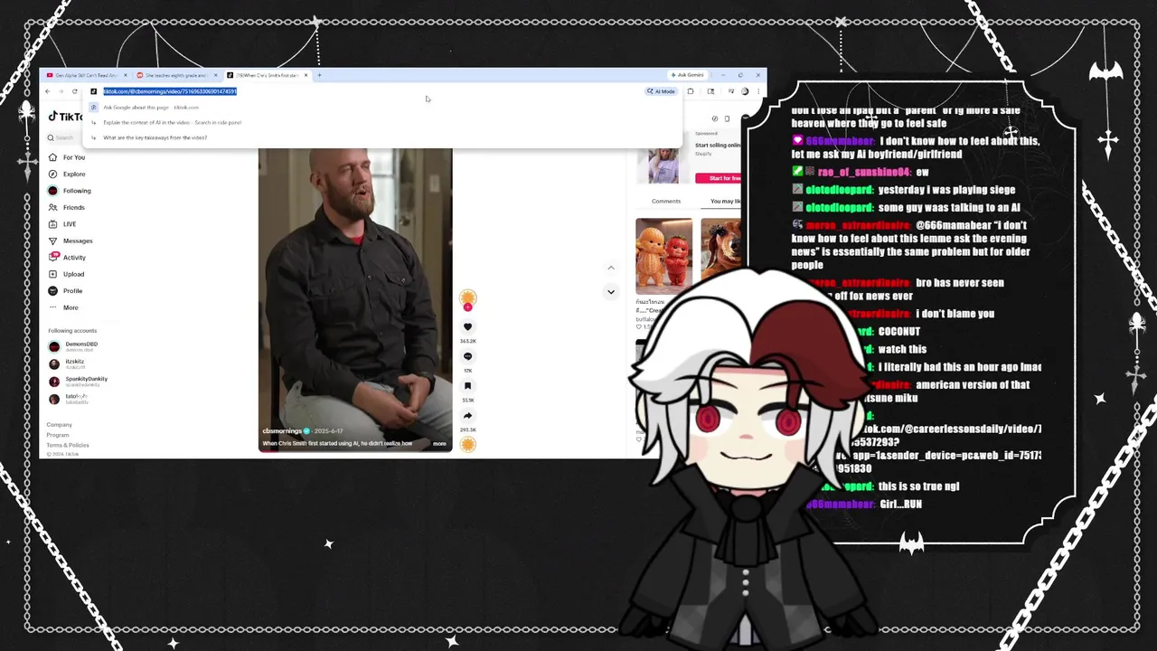The height and width of the screenshot is (651, 1157).
Task: Follow cbsmornings via the avatar plus icon
Action: (467, 307)
